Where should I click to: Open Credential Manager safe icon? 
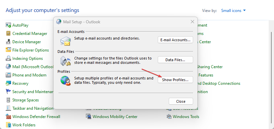[x=8, y=33]
